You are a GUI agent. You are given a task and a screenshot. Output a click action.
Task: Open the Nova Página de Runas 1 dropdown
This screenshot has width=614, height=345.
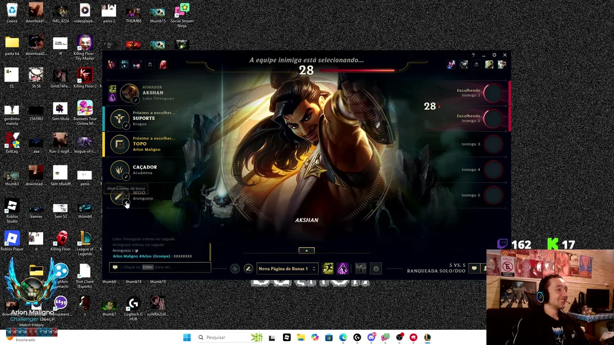[x=287, y=269]
